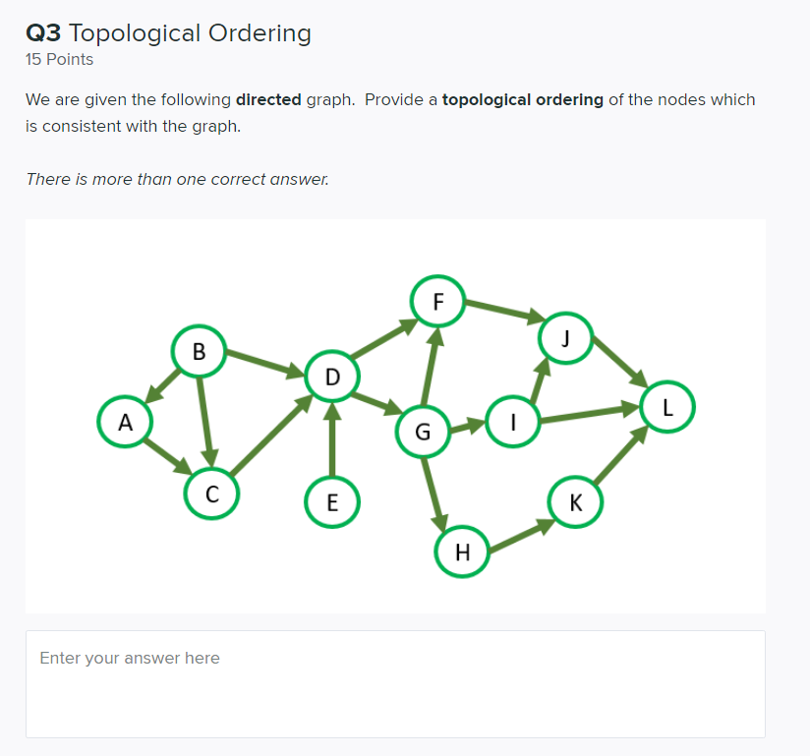Select node D in the graph
The height and width of the screenshot is (756, 810).
coord(332,376)
